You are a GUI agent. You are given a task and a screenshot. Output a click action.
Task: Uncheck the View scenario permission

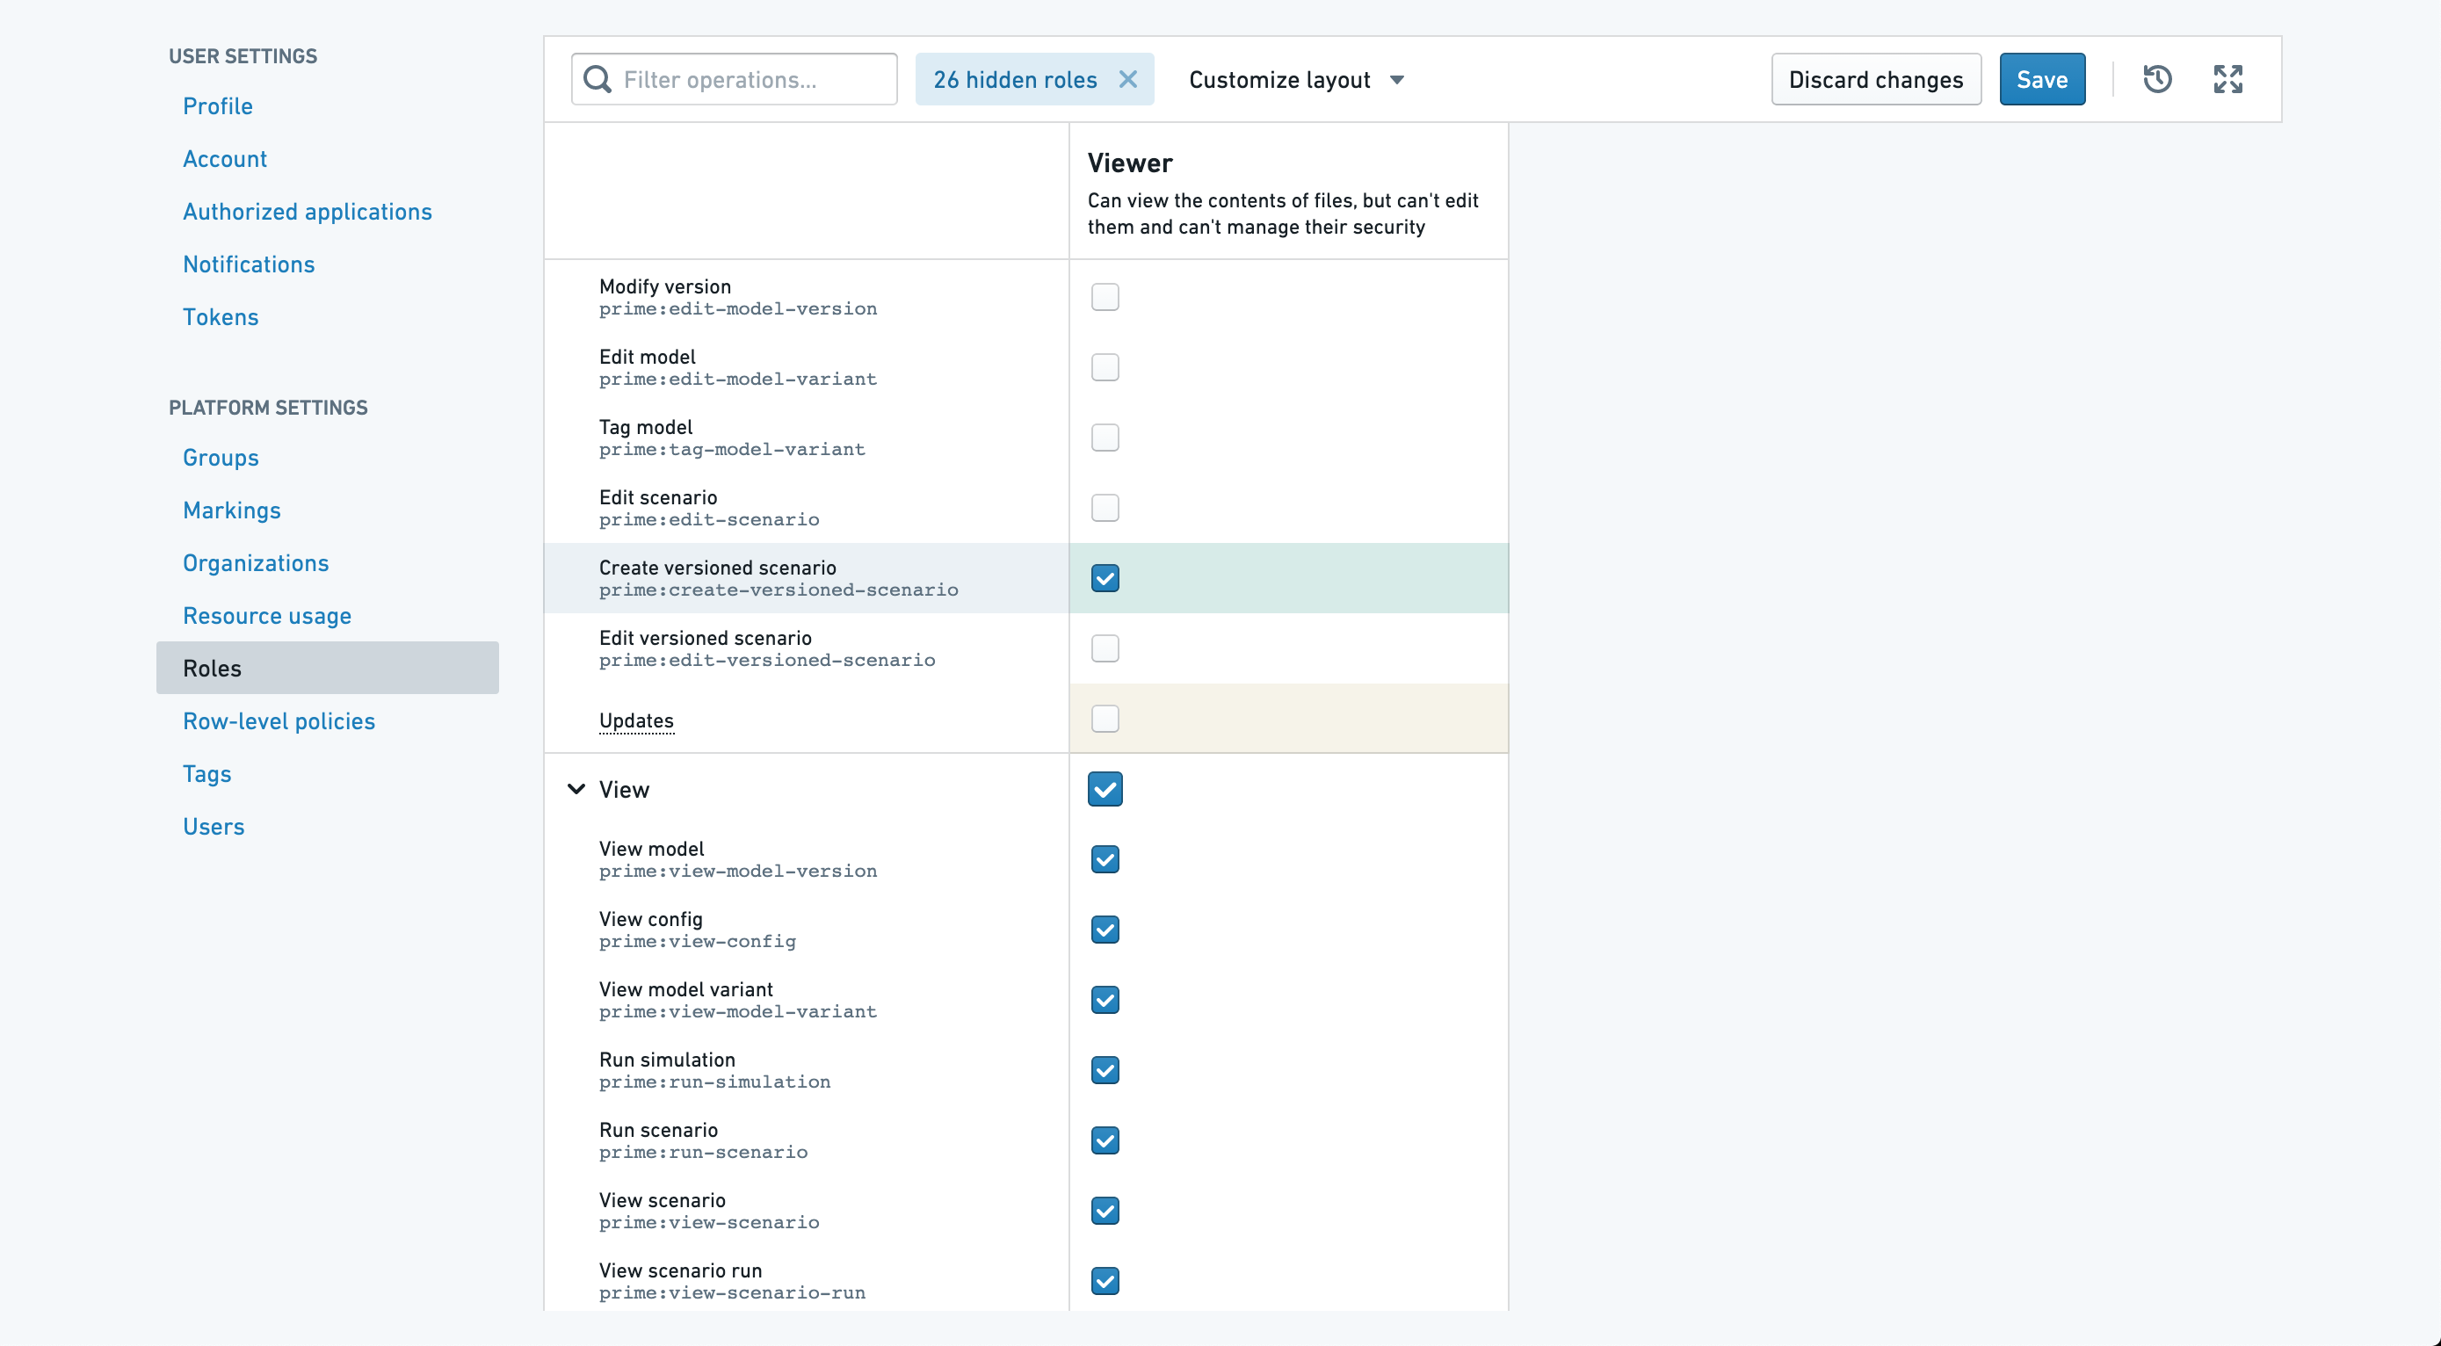pos(1105,1211)
